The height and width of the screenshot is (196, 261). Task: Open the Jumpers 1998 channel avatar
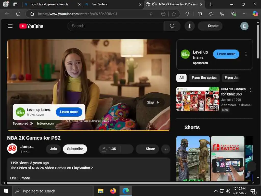(x=12, y=148)
